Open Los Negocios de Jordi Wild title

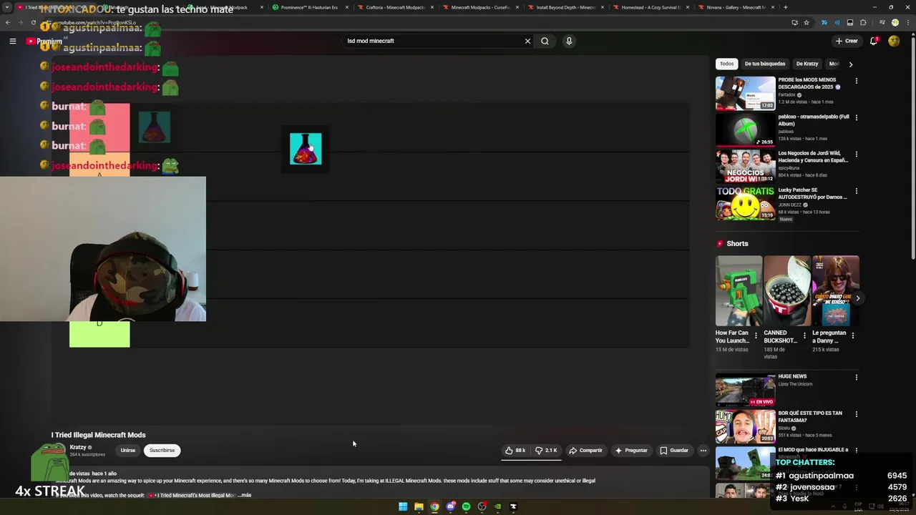[x=813, y=157]
